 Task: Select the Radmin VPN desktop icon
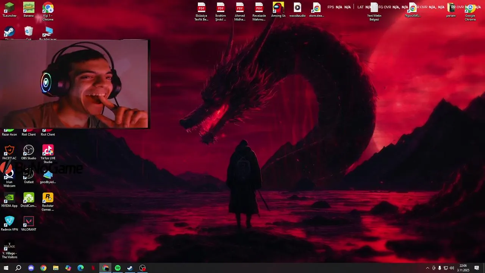pos(9,224)
